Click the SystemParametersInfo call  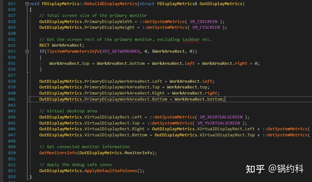pyautogui.click(x=75, y=51)
